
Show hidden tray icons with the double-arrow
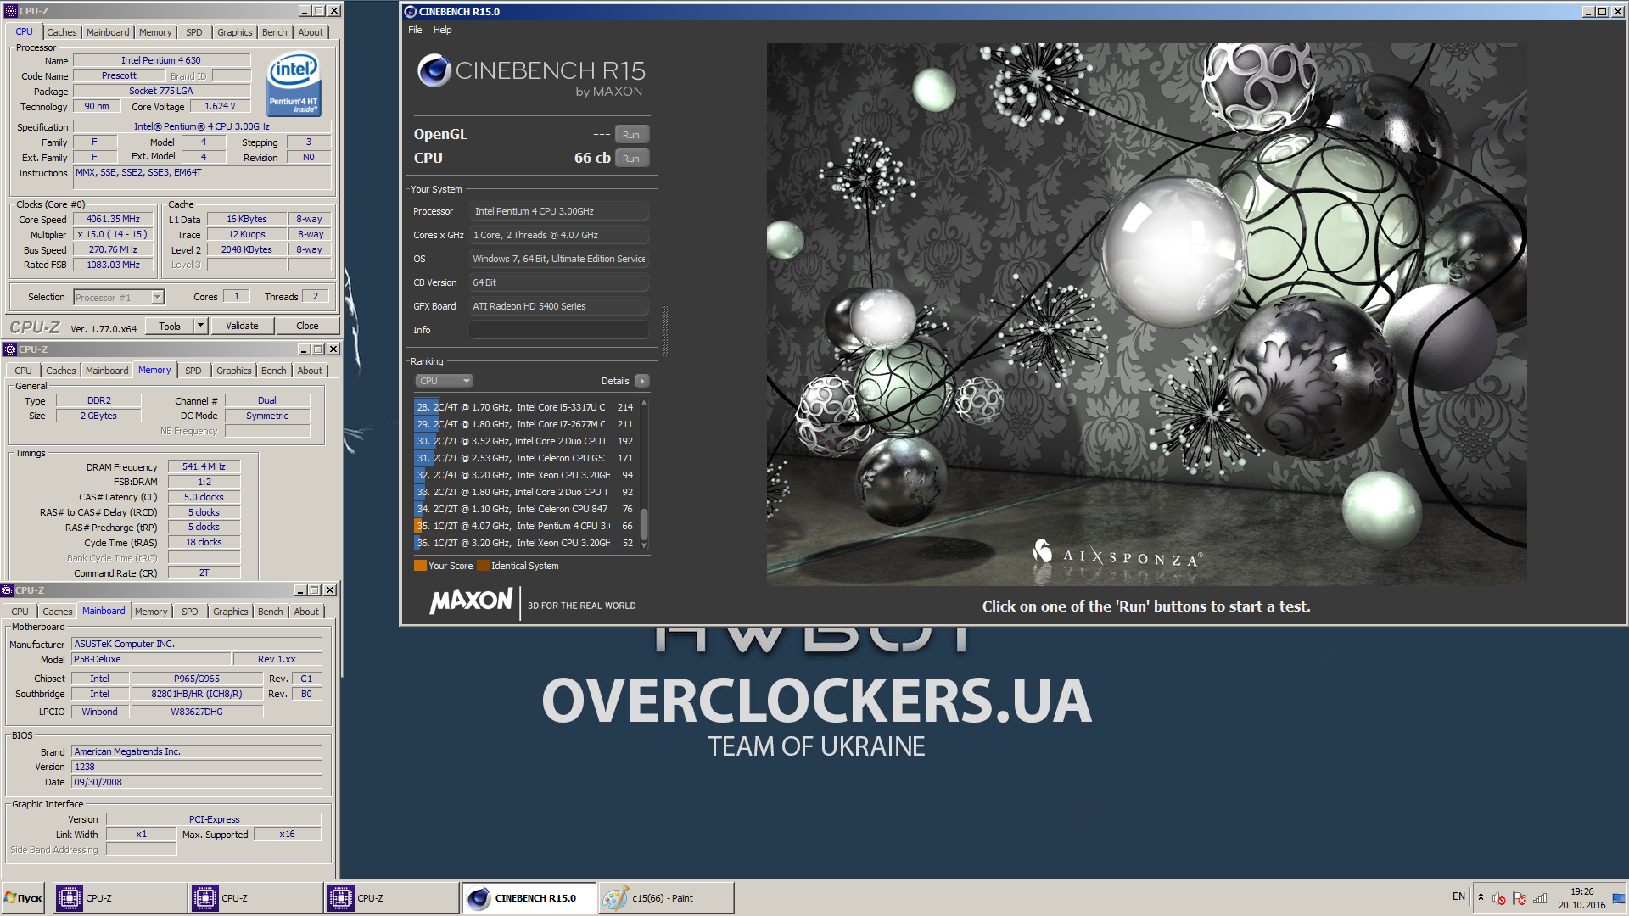click(1481, 897)
